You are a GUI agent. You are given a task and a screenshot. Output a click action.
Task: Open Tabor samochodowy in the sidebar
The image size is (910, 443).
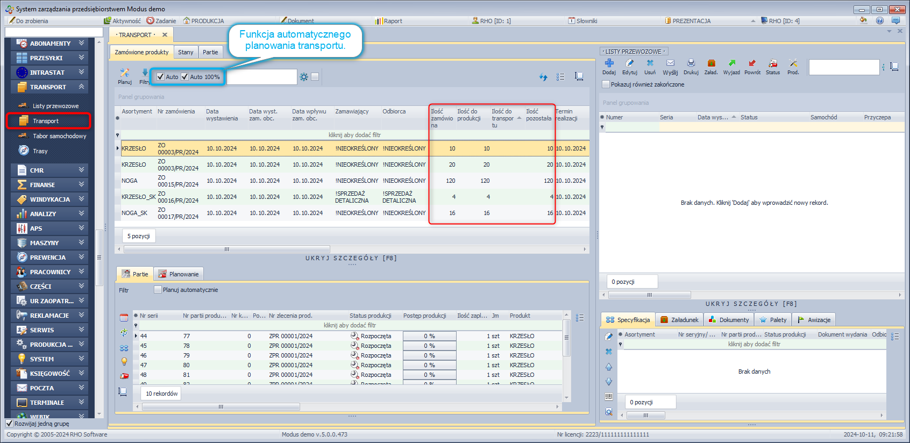[x=59, y=136]
